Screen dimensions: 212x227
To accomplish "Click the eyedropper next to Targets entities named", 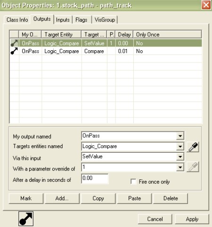I will 193,147.
